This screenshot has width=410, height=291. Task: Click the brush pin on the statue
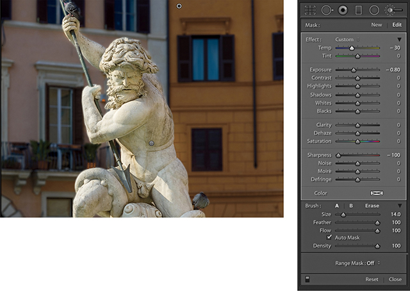point(151,143)
